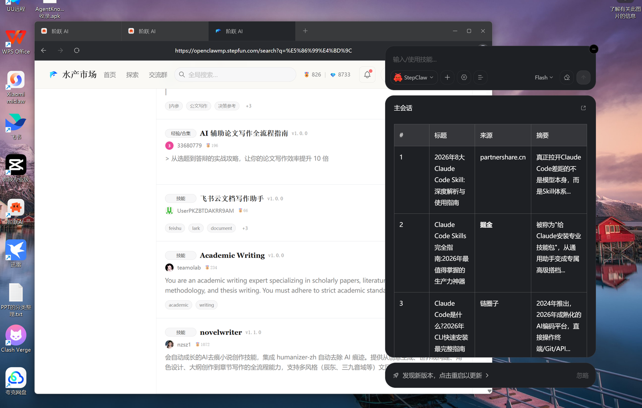642x408 pixels.
Task: Click the plus button in the StepClaw toolbar
Action: pos(447,77)
